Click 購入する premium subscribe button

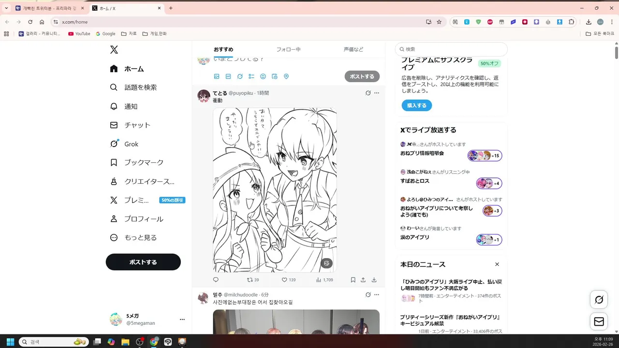click(x=416, y=105)
